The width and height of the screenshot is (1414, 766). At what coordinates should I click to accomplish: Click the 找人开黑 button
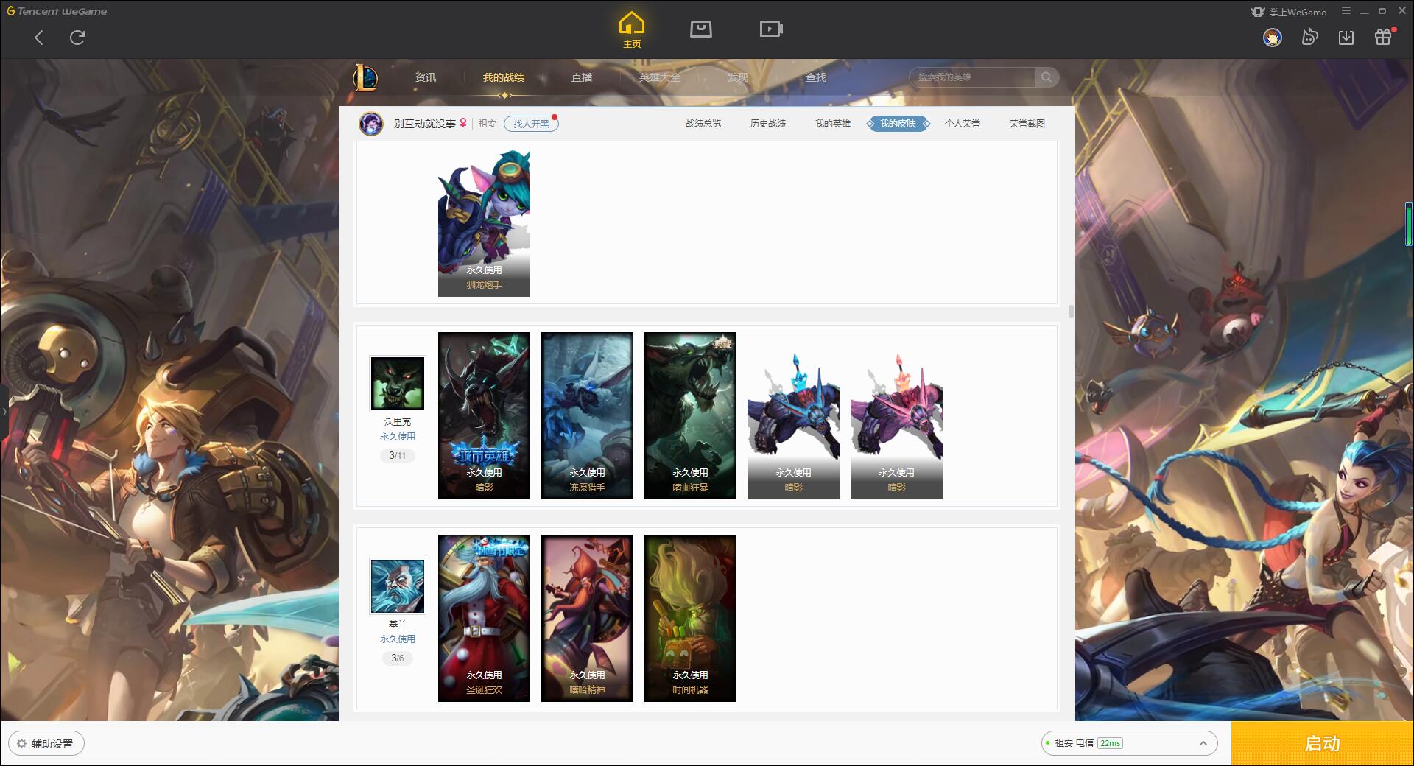531,124
